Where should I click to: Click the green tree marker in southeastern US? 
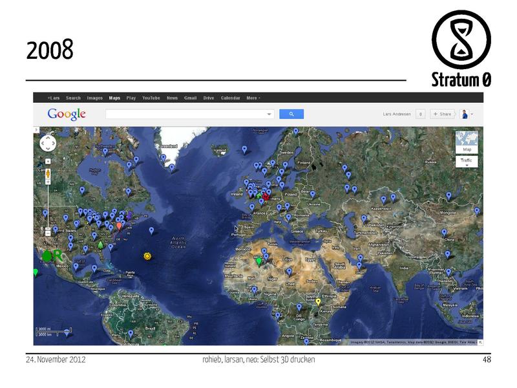(x=100, y=244)
